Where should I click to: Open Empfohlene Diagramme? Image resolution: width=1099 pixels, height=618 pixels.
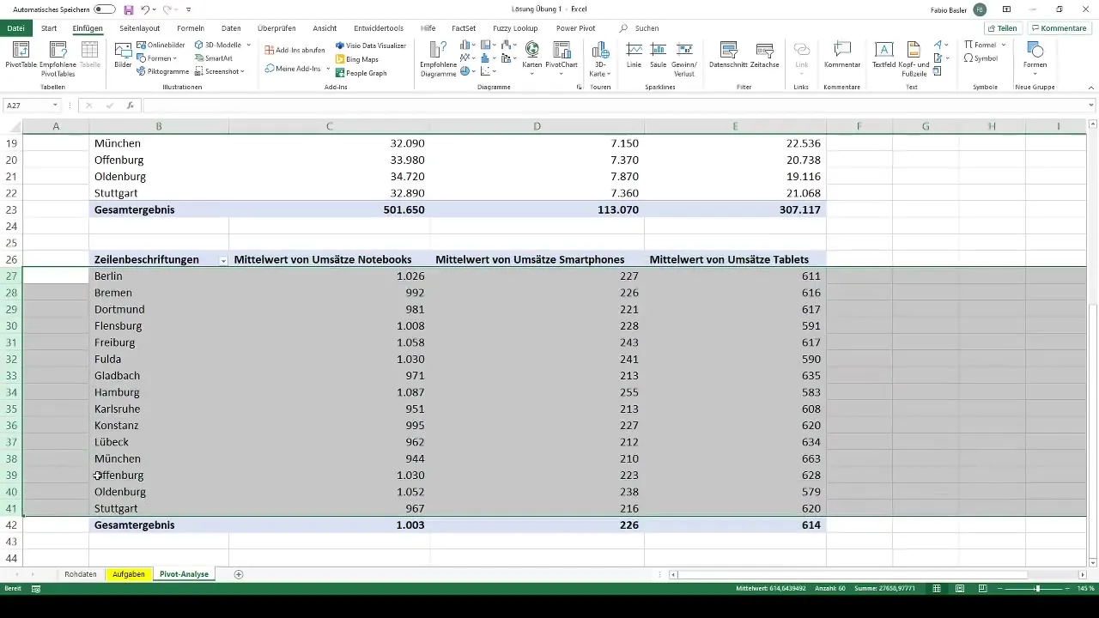[x=438, y=58]
